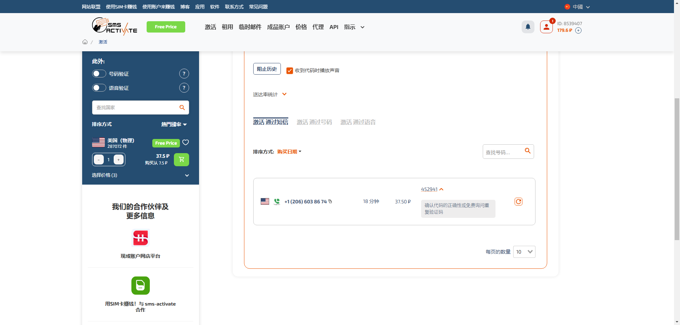Show help for 号码验证
The height and width of the screenshot is (325, 680).
[x=184, y=74]
